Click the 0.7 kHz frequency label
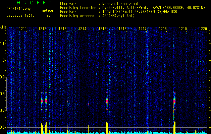This screenshot has width=211, height=134. [x=3, y=111]
